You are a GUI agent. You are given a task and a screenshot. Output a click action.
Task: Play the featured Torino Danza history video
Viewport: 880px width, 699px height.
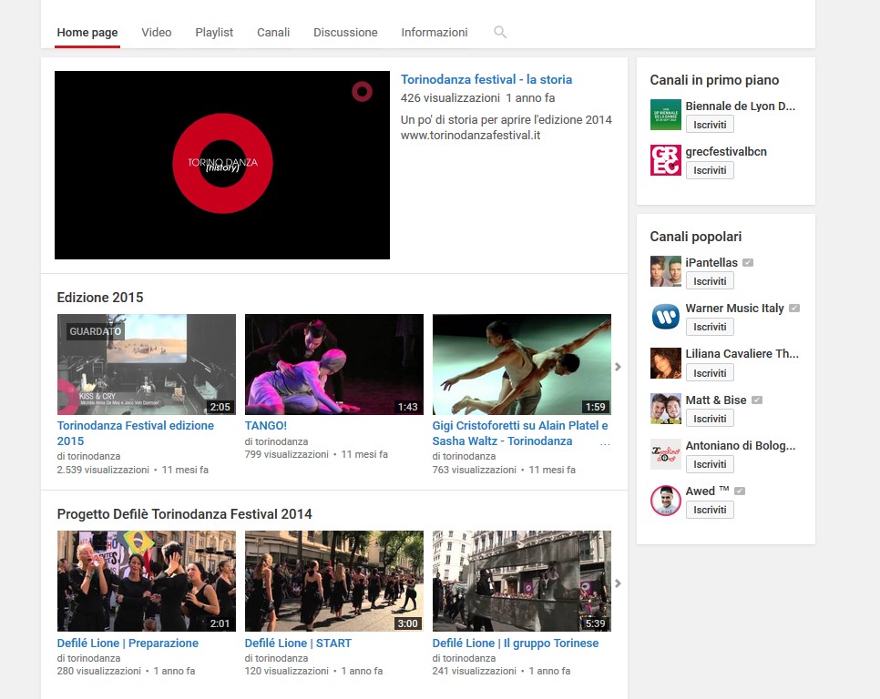222,165
